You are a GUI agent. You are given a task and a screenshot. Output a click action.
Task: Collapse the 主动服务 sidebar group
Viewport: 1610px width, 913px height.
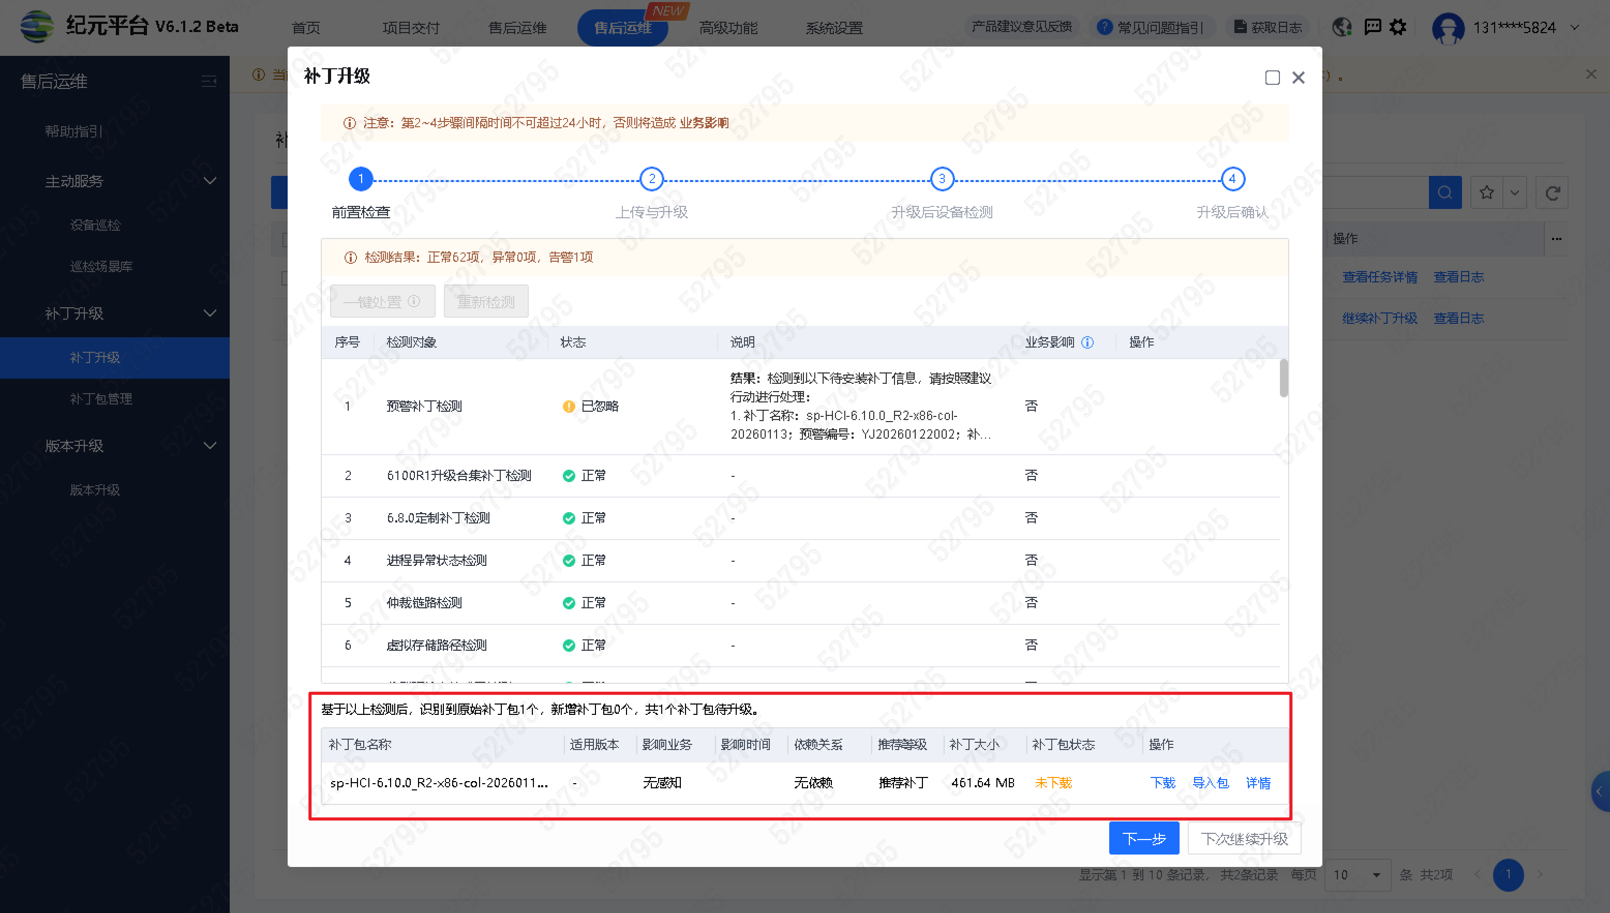(x=210, y=181)
